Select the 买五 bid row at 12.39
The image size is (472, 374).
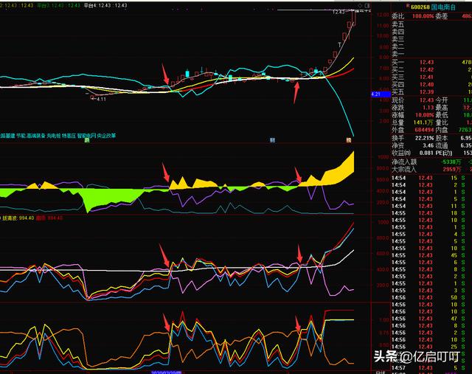[431, 92]
